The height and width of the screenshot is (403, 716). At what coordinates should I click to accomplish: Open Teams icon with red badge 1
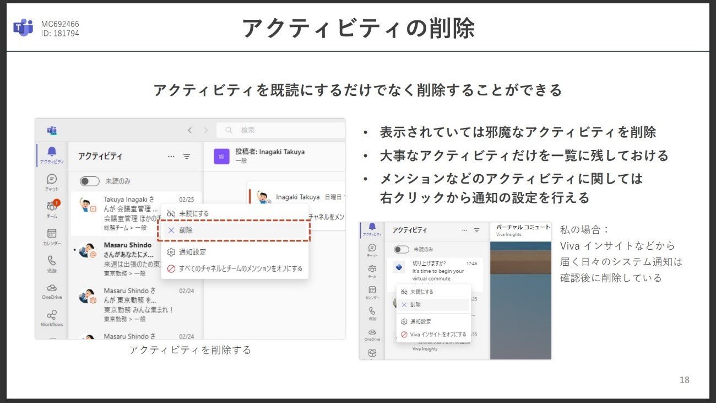tap(52, 209)
